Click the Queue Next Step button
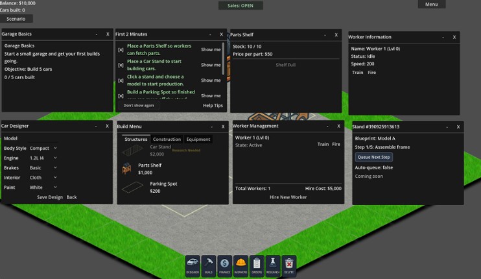This screenshot has height=279, width=481. pos(374,157)
